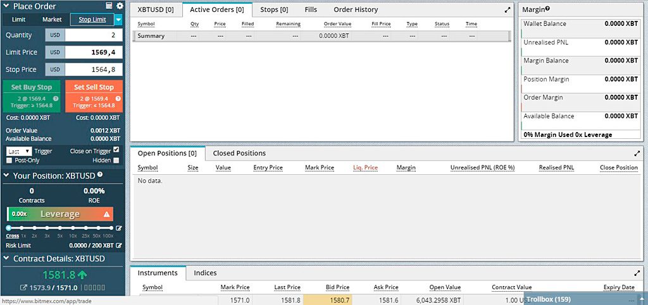The width and height of the screenshot is (648, 305).
Task: Collapse the Contract Details section
Action: [6, 258]
